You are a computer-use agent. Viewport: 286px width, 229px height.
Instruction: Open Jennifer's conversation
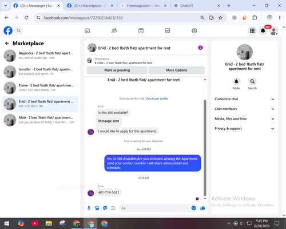tap(40, 72)
